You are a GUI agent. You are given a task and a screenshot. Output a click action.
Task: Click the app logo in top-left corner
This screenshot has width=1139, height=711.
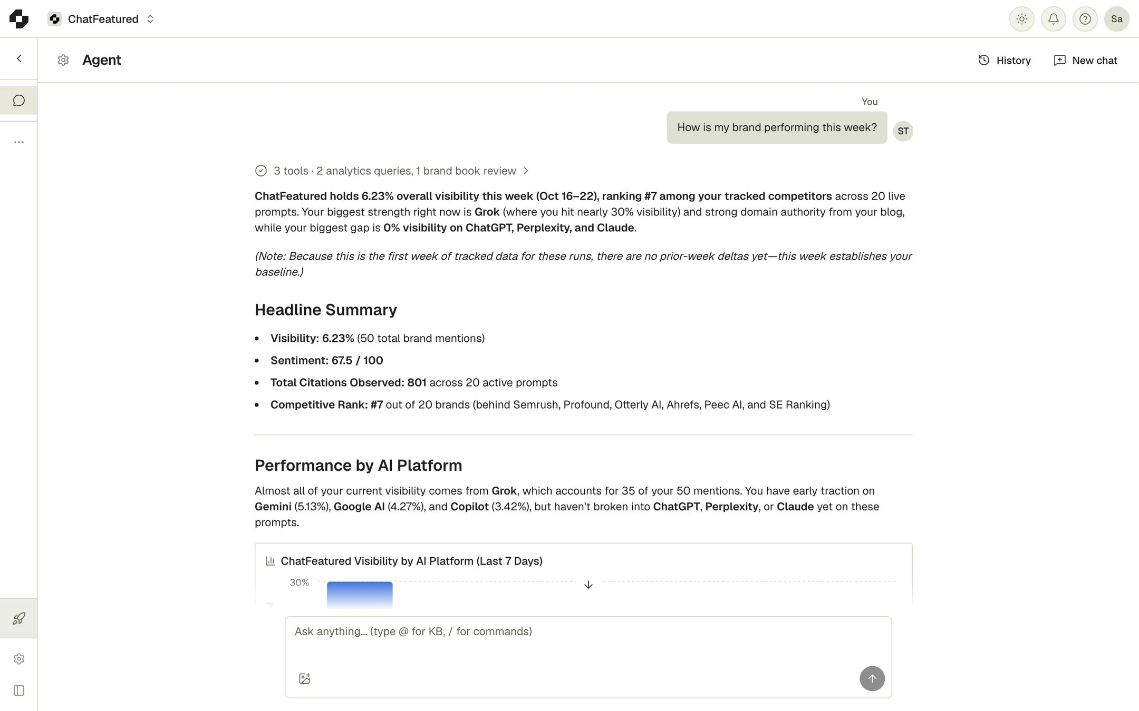[19, 19]
